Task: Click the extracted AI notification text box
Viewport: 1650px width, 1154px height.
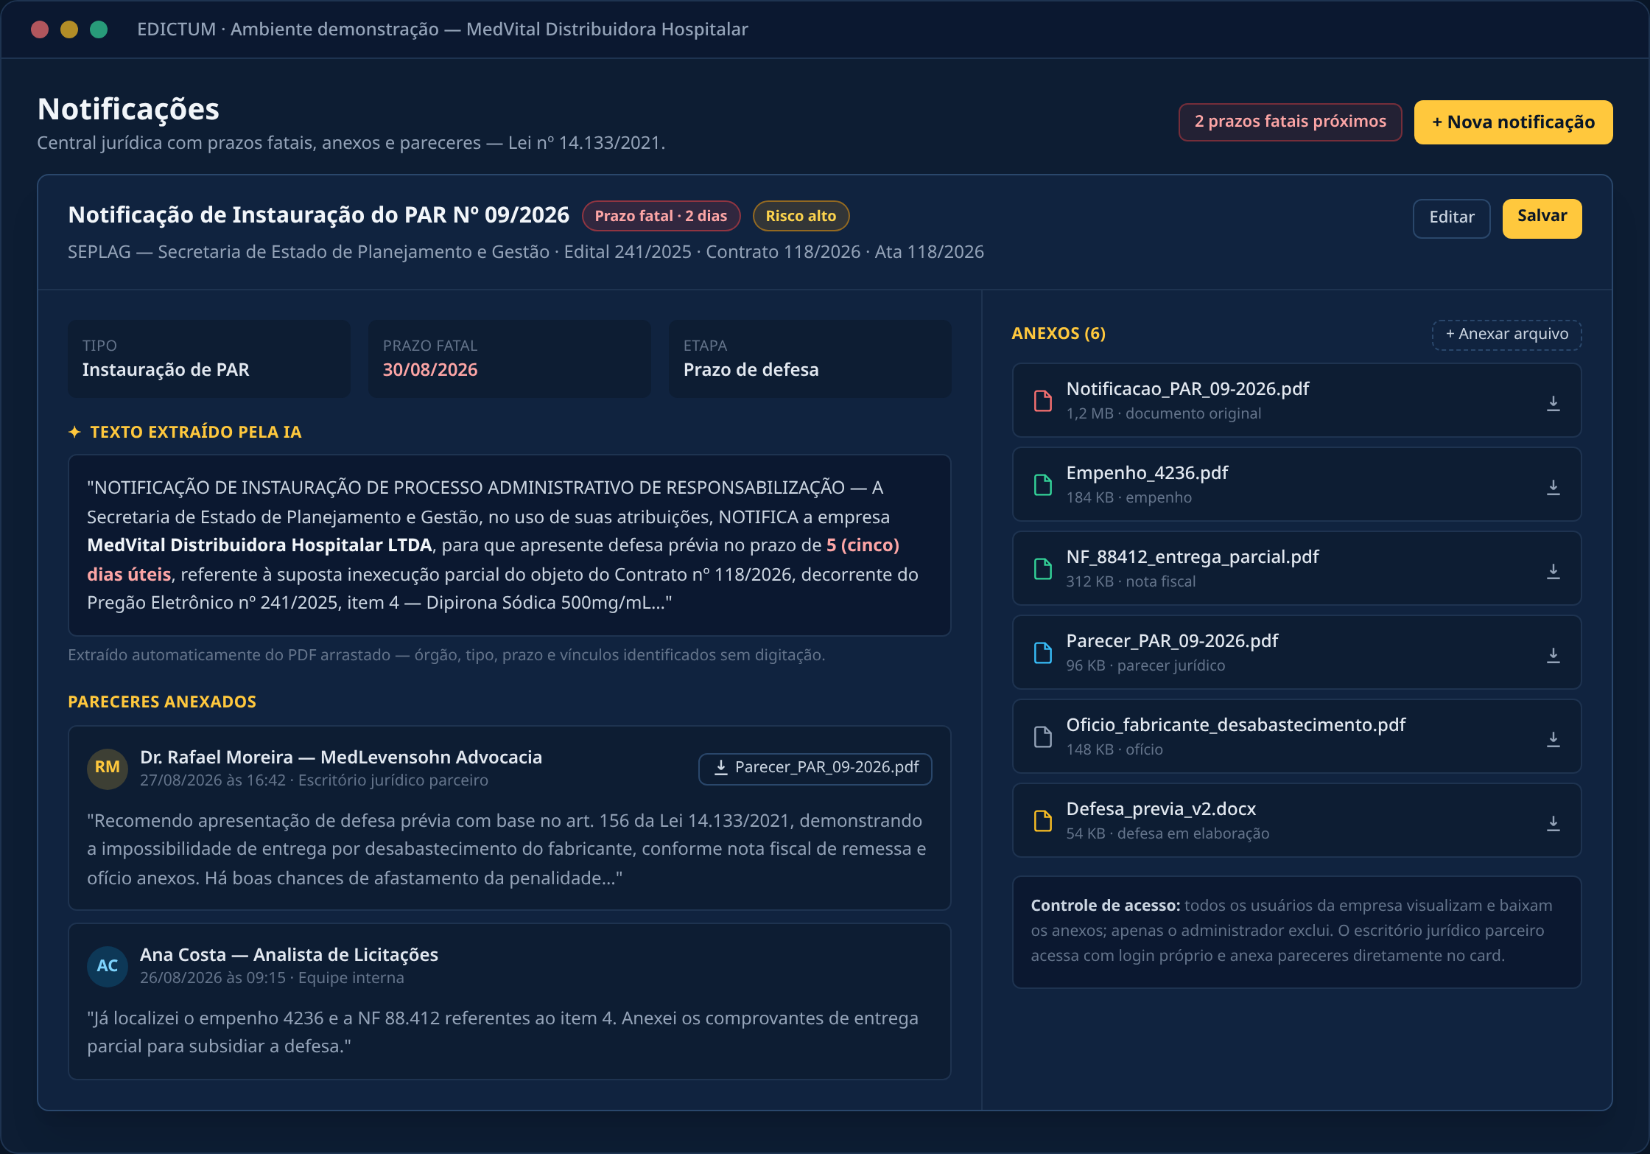Action: point(509,545)
